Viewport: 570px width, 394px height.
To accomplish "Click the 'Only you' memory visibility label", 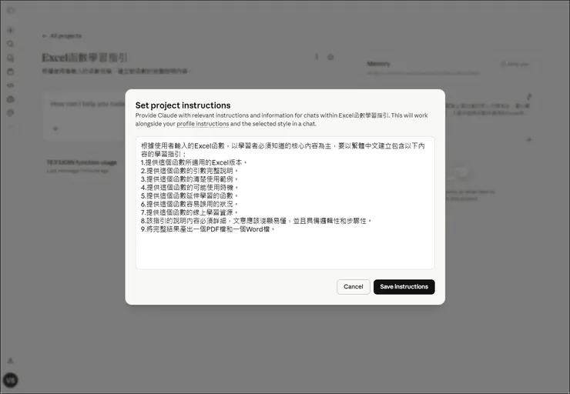I will coord(515,65).
